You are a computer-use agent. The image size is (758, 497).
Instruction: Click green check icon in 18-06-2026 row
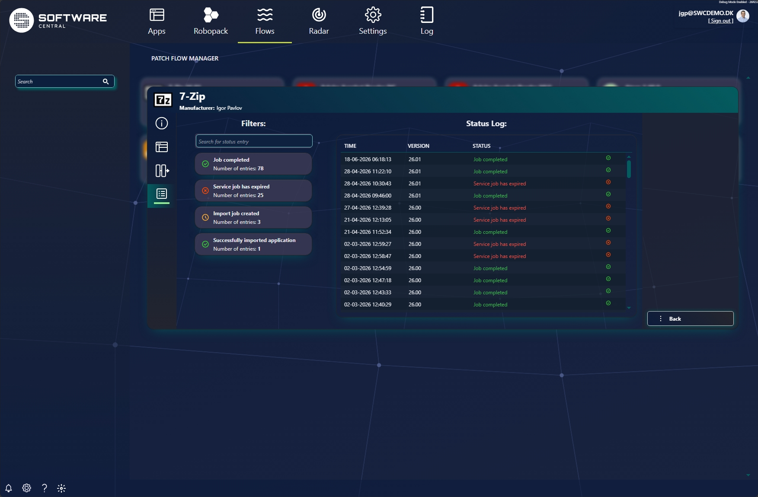pyautogui.click(x=608, y=158)
